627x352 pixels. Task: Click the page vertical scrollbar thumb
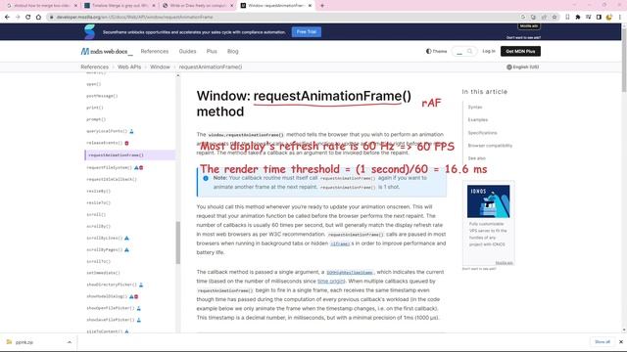[624, 60]
